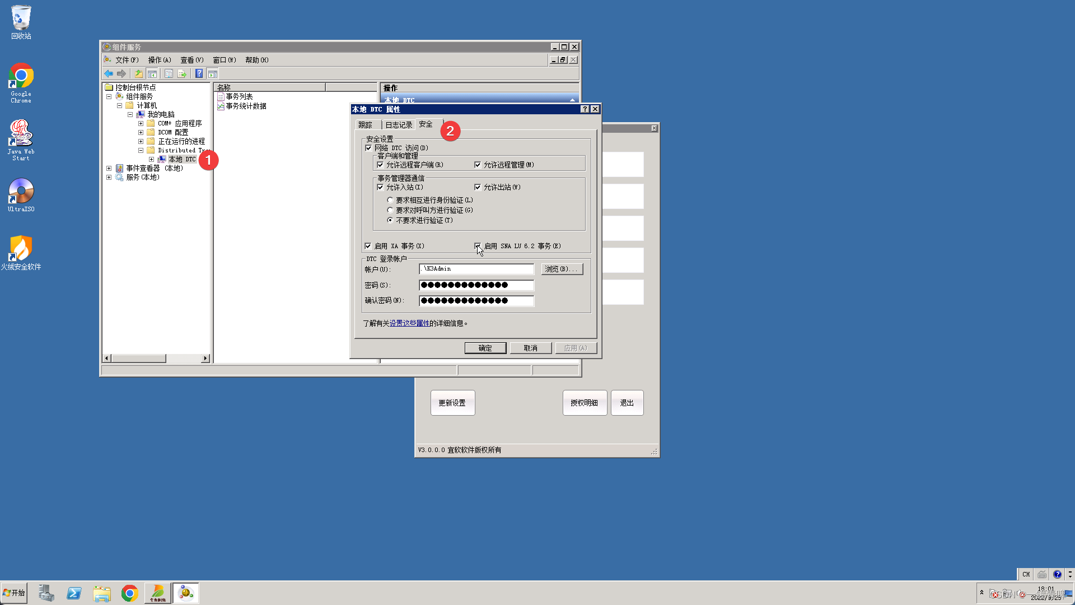
Task: Open the 设置这些属性 help link
Action: coord(409,323)
